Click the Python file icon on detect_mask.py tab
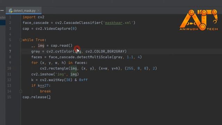This screenshot has height=125, width=222. (10, 11)
